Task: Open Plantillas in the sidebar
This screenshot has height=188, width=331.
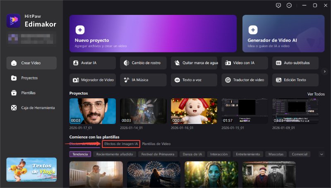Action: point(31,93)
